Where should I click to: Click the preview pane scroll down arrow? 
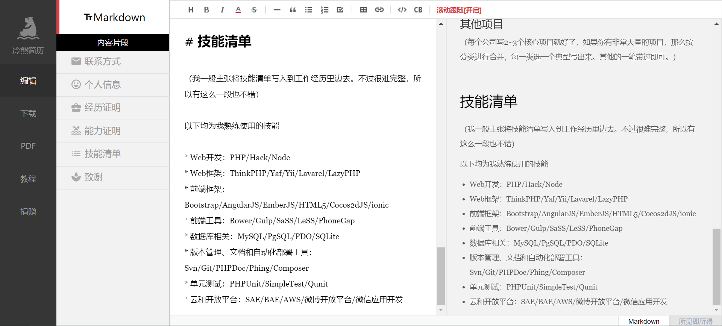716,310
